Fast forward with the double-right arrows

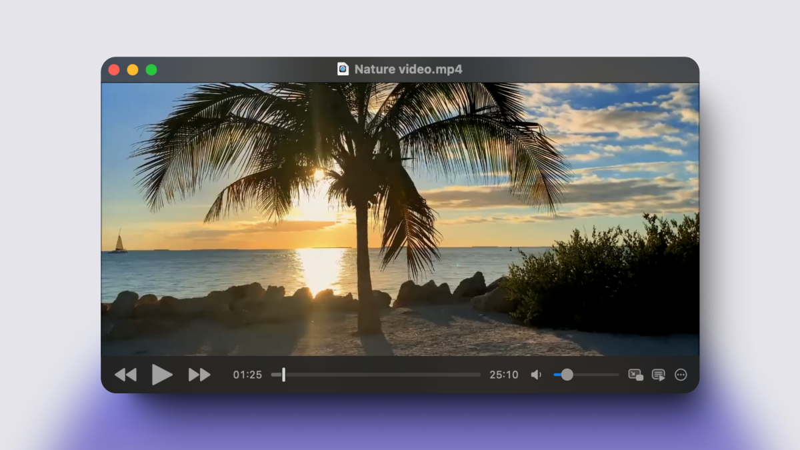pos(199,375)
